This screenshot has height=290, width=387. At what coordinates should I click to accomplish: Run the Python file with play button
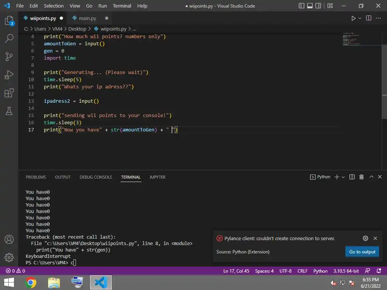click(353, 18)
